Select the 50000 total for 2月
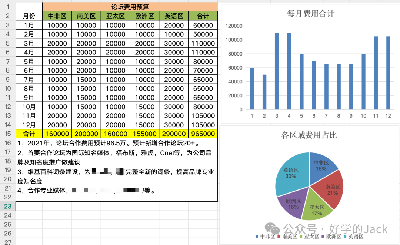The image size is (400, 245). pyautogui.click(x=203, y=34)
